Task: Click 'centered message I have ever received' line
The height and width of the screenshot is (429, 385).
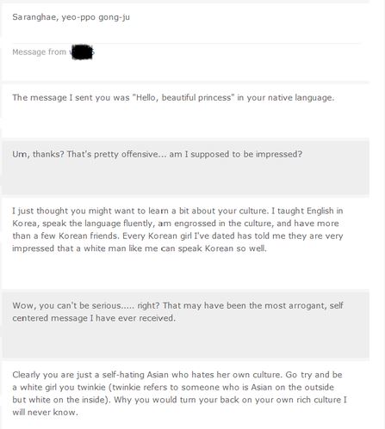Action: click(94, 318)
